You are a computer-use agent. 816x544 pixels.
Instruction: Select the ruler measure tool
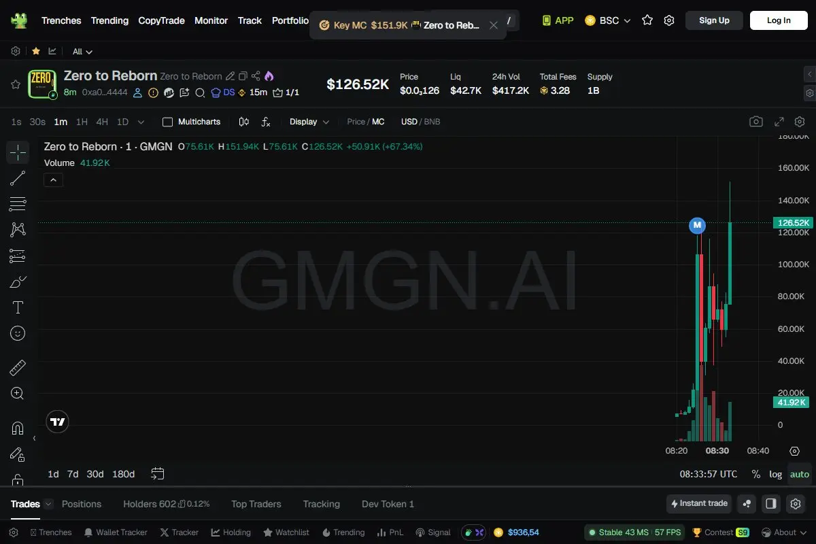coord(18,368)
